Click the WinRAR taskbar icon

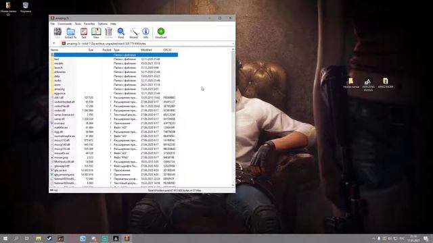click(x=127, y=238)
